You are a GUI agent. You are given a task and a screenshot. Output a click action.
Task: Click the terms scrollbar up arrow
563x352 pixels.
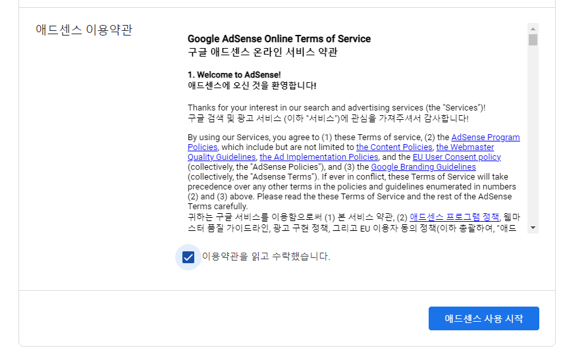click(533, 29)
